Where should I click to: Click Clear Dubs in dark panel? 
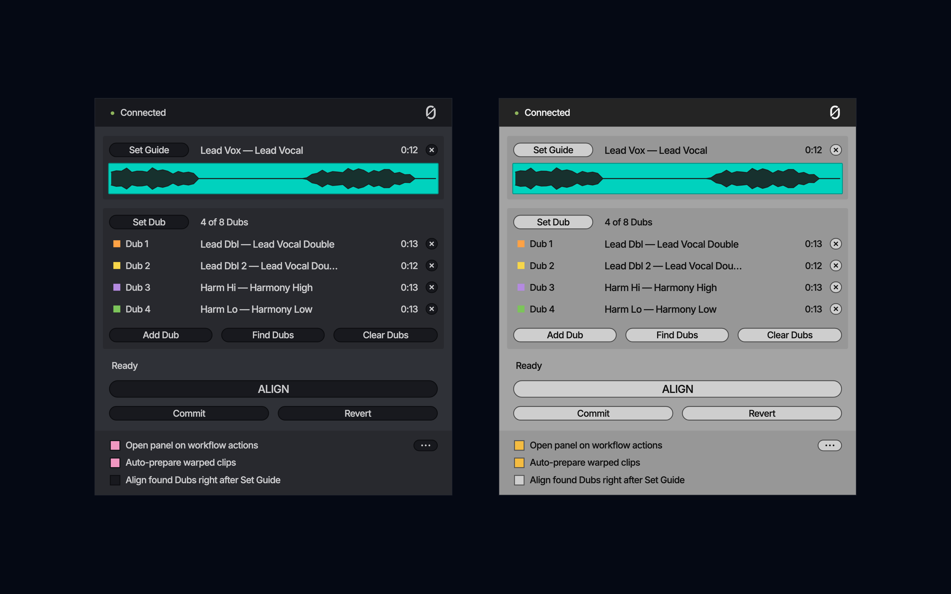tap(385, 335)
